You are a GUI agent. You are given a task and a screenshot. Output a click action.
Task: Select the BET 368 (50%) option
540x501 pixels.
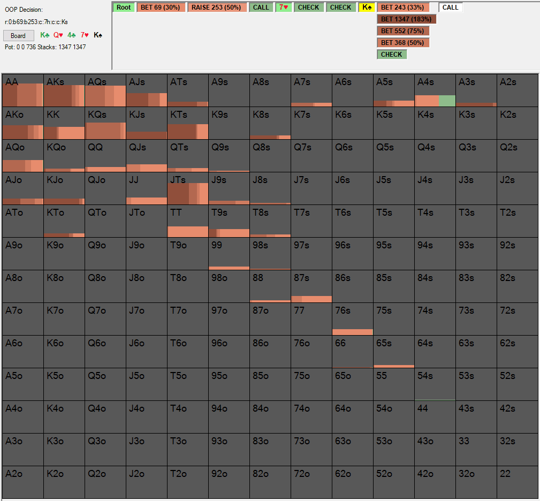[403, 43]
